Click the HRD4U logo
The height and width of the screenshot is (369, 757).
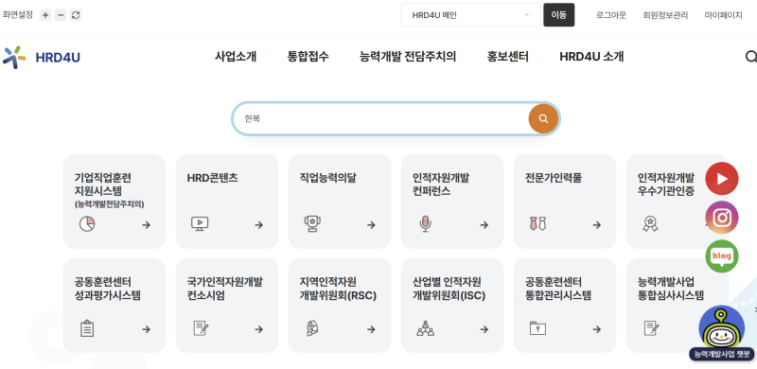tap(42, 57)
